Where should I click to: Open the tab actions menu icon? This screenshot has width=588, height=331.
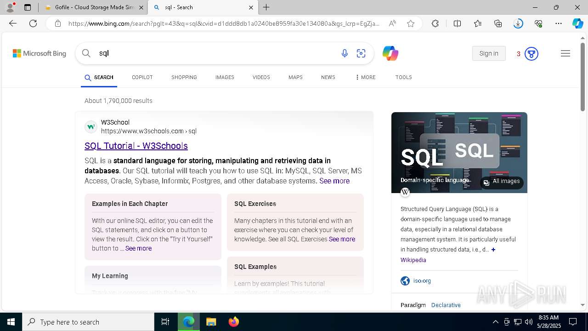pos(28,7)
